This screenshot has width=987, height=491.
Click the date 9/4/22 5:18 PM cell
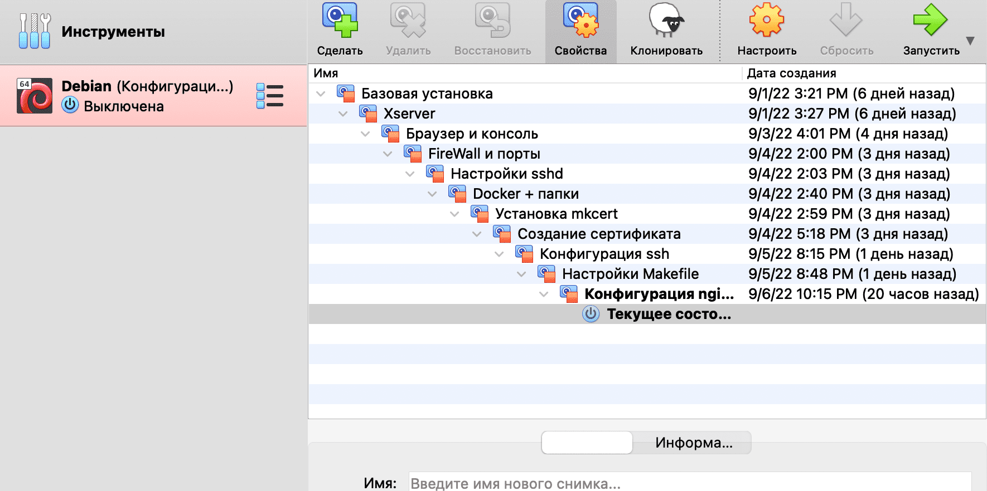click(848, 234)
